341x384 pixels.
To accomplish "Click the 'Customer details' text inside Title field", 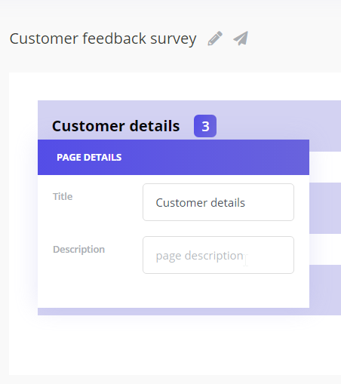I will (x=200, y=203).
